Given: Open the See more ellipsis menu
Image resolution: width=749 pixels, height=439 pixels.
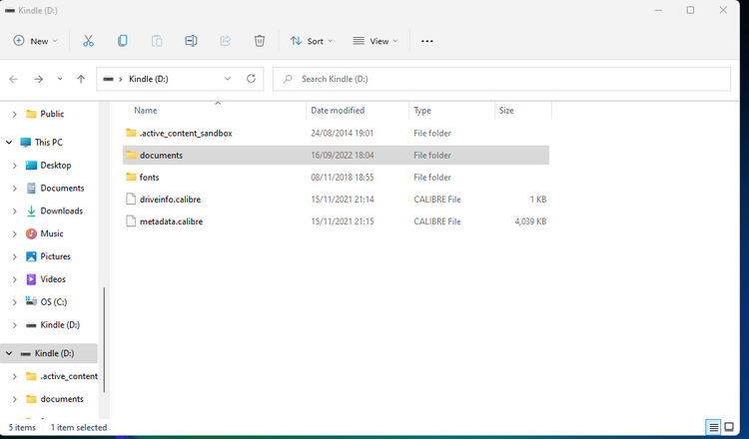Looking at the screenshot, I should click(x=427, y=41).
